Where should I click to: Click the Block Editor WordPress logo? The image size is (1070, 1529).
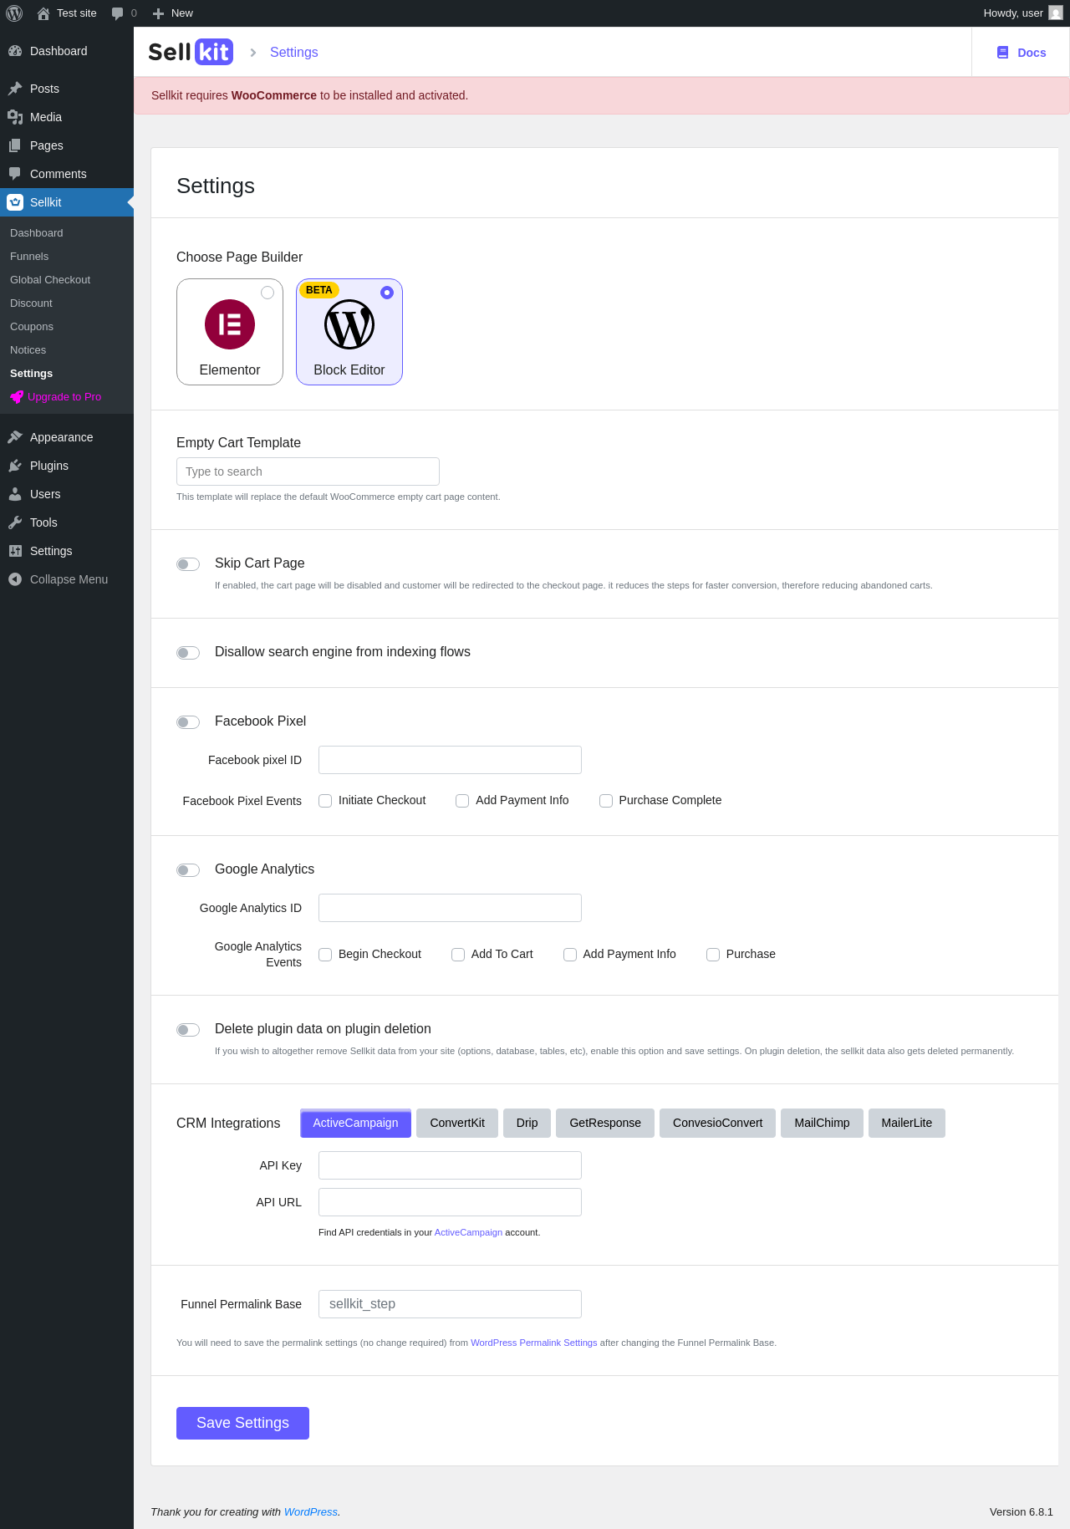(x=349, y=324)
